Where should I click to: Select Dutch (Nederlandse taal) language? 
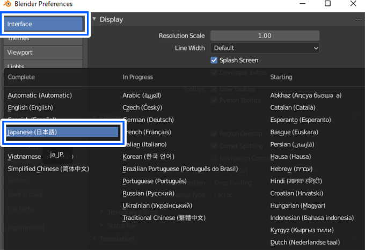[305, 242]
